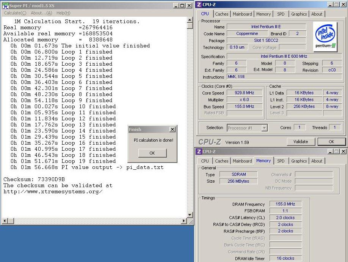
Task: Open SPD tab in lower CPU-Z window
Action: [281, 161]
